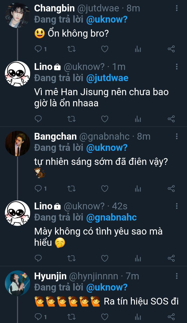Viewport: 187px width, 323px height.
Task: Retweet Hyunjin's SOS tweet
Action: point(71,316)
